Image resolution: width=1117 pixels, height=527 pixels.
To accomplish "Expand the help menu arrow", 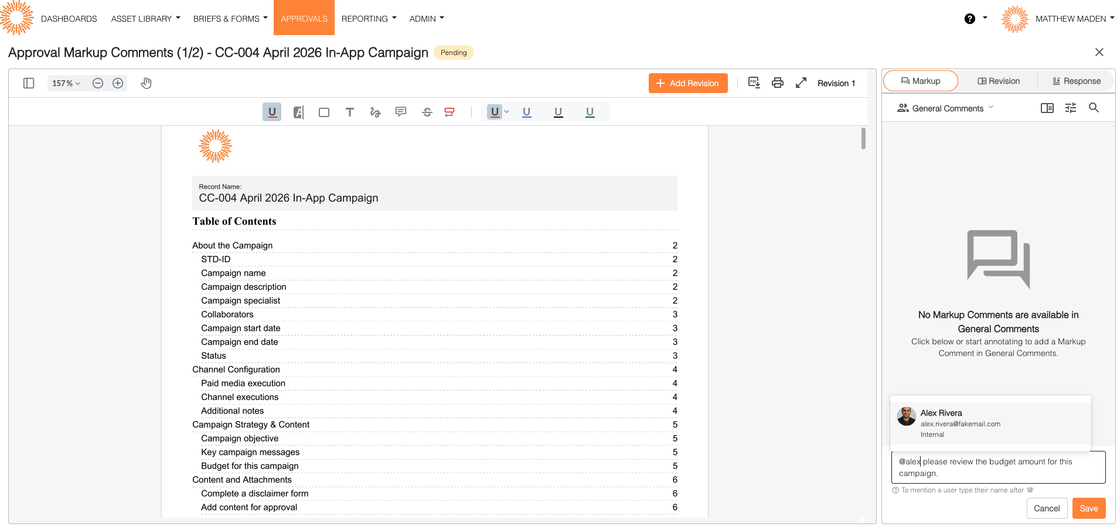I will [985, 18].
